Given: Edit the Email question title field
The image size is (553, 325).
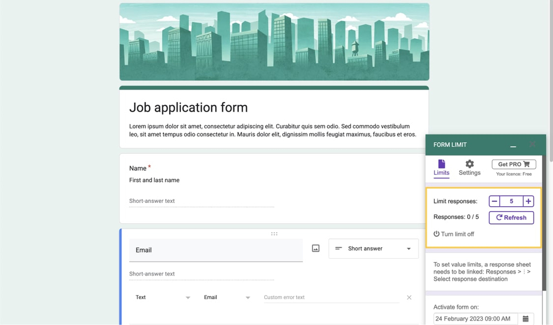Looking at the screenshot, I should [216, 250].
